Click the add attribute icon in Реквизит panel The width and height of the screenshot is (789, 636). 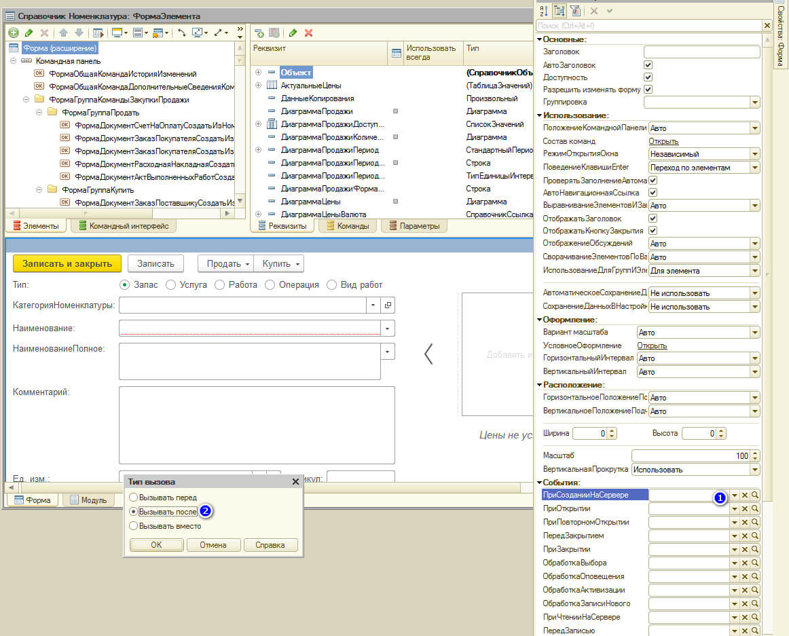pyautogui.click(x=259, y=33)
